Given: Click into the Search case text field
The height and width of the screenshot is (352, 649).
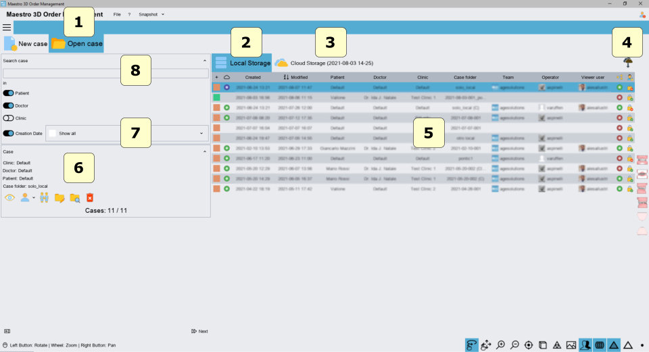Looking at the screenshot, I should click(105, 73).
